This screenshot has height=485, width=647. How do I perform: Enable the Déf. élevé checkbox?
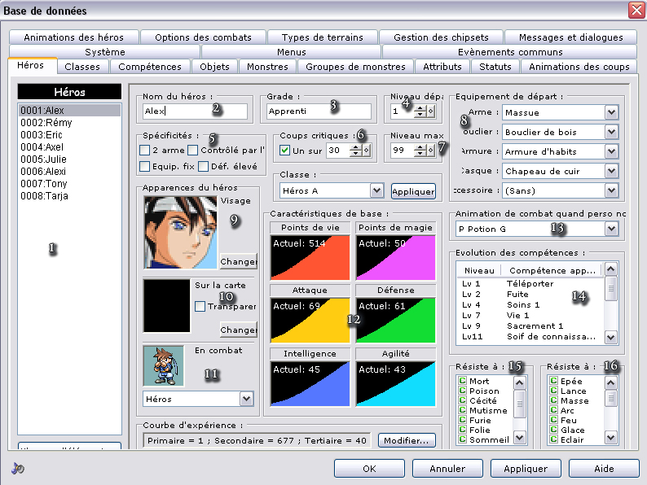203,167
